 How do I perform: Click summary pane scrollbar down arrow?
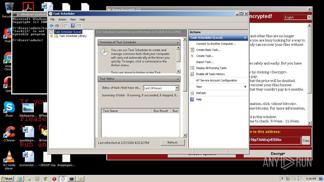[x=185, y=135]
